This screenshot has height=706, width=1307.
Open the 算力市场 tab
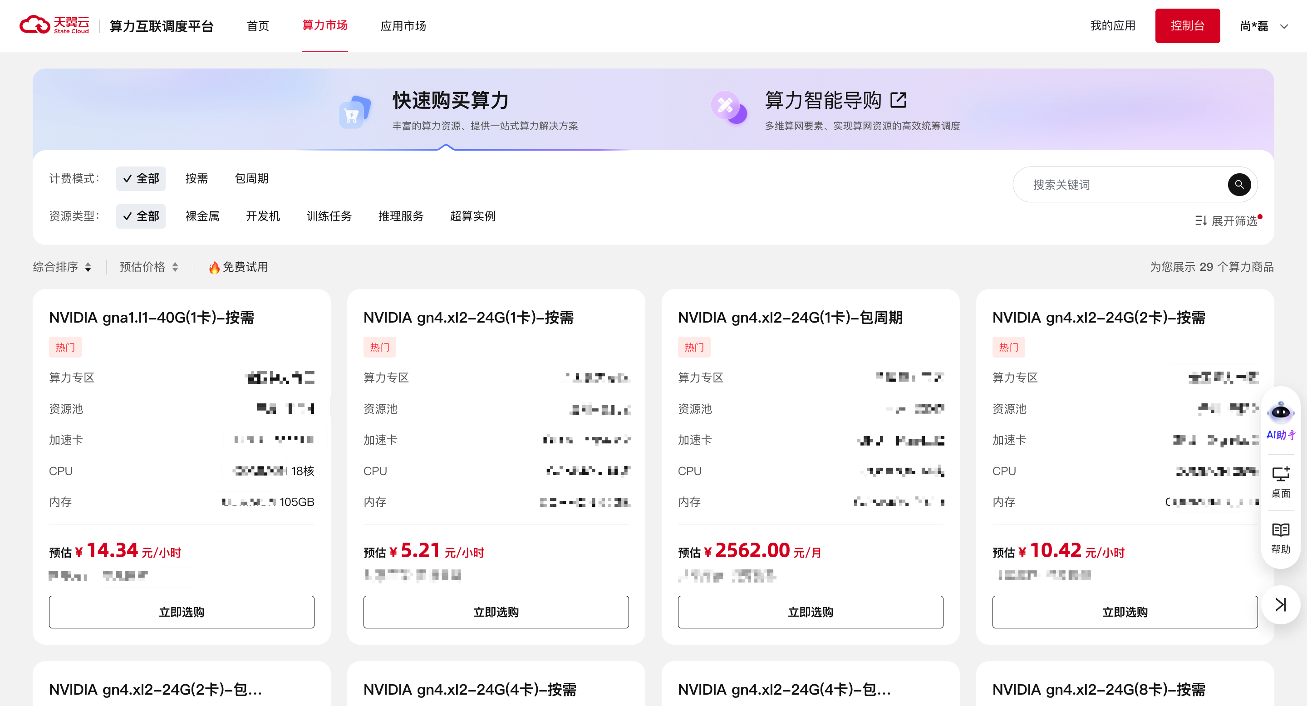pyautogui.click(x=325, y=25)
